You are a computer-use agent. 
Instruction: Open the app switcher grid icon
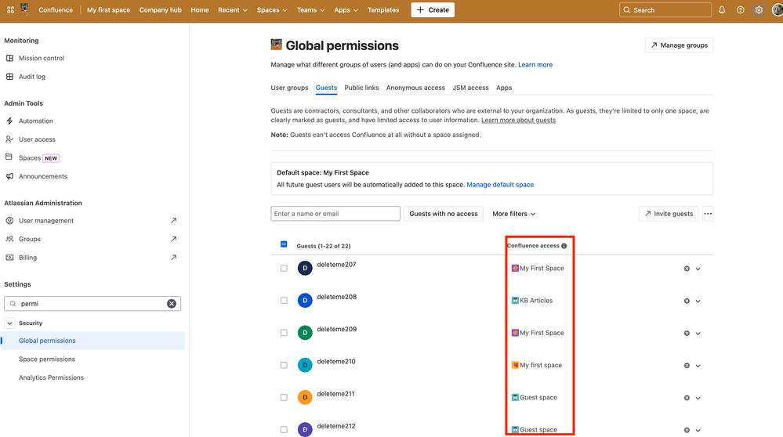pos(10,10)
